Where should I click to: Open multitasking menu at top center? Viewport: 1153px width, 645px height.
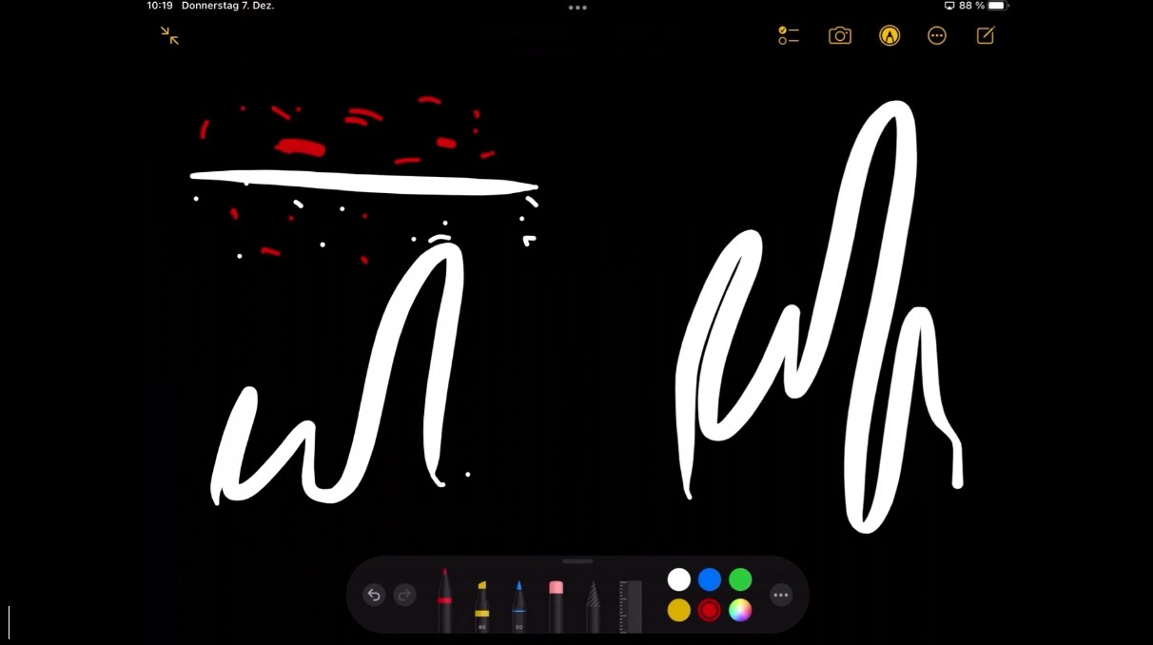click(577, 8)
